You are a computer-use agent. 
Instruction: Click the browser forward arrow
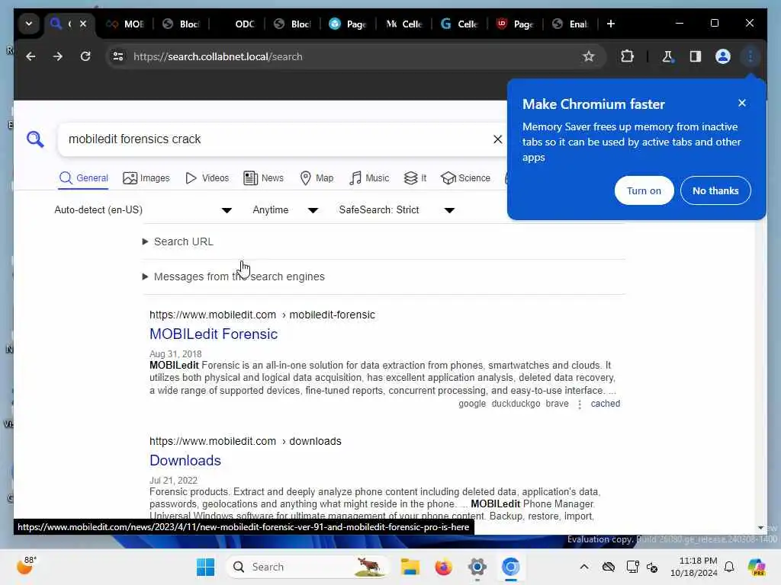(58, 56)
